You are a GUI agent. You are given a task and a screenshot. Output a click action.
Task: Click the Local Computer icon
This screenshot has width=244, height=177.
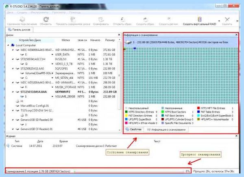click(x=13, y=45)
